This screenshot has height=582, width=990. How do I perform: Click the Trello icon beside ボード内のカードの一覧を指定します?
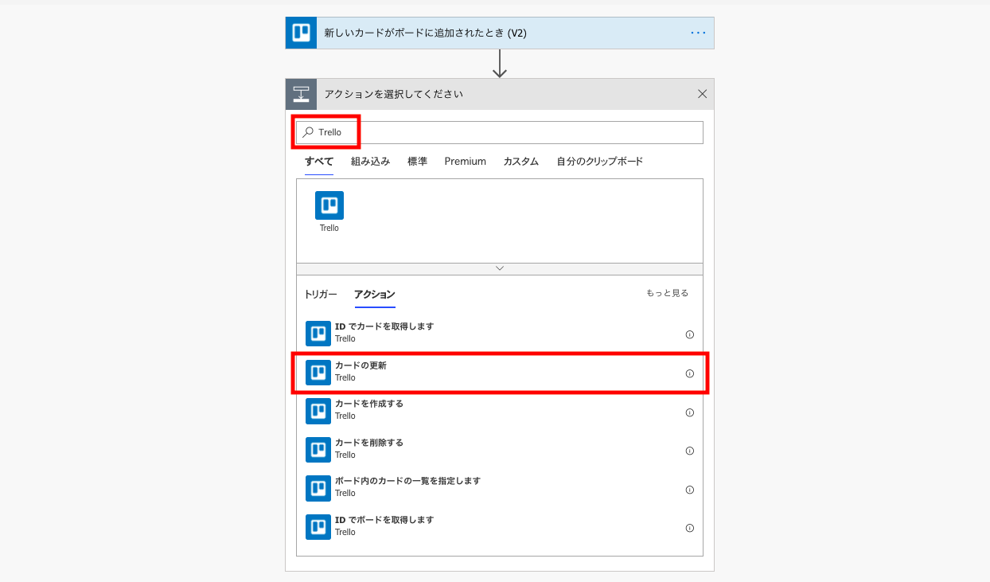point(318,487)
